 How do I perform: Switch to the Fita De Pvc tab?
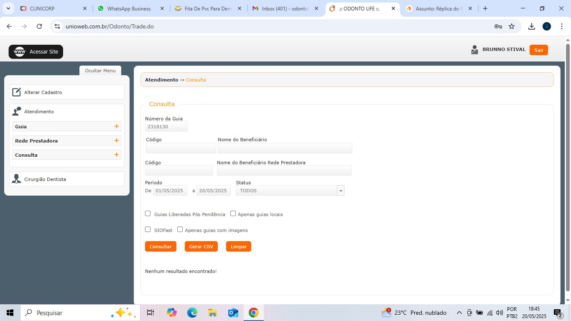(208, 8)
